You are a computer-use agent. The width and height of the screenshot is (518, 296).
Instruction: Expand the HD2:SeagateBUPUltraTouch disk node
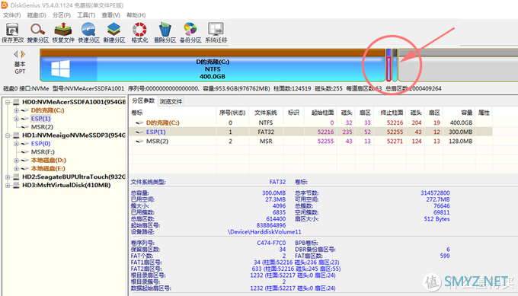click(x=8, y=177)
